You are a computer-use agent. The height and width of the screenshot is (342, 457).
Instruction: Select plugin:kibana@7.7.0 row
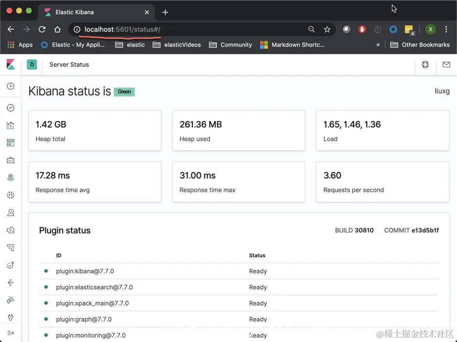coord(238,271)
